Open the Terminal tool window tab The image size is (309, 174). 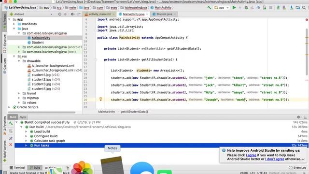[x=17, y=168]
